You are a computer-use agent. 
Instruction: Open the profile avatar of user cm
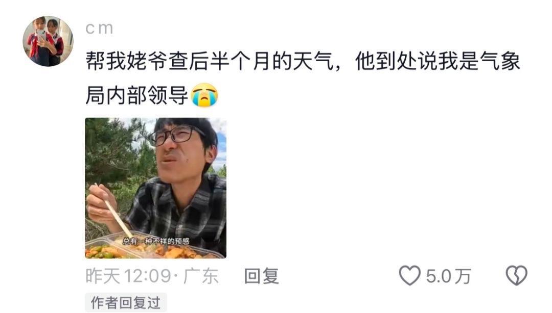click(x=48, y=41)
